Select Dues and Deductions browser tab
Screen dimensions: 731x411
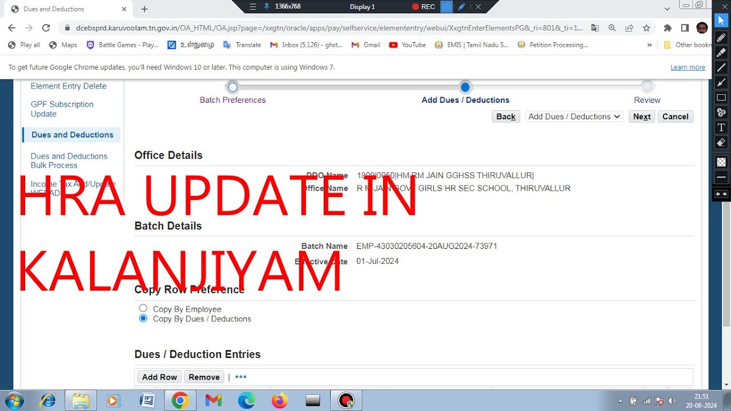click(x=67, y=9)
